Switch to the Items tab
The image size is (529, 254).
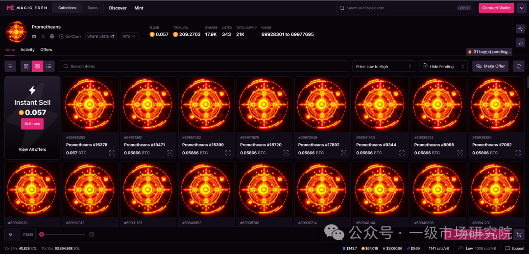[x=9, y=49]
